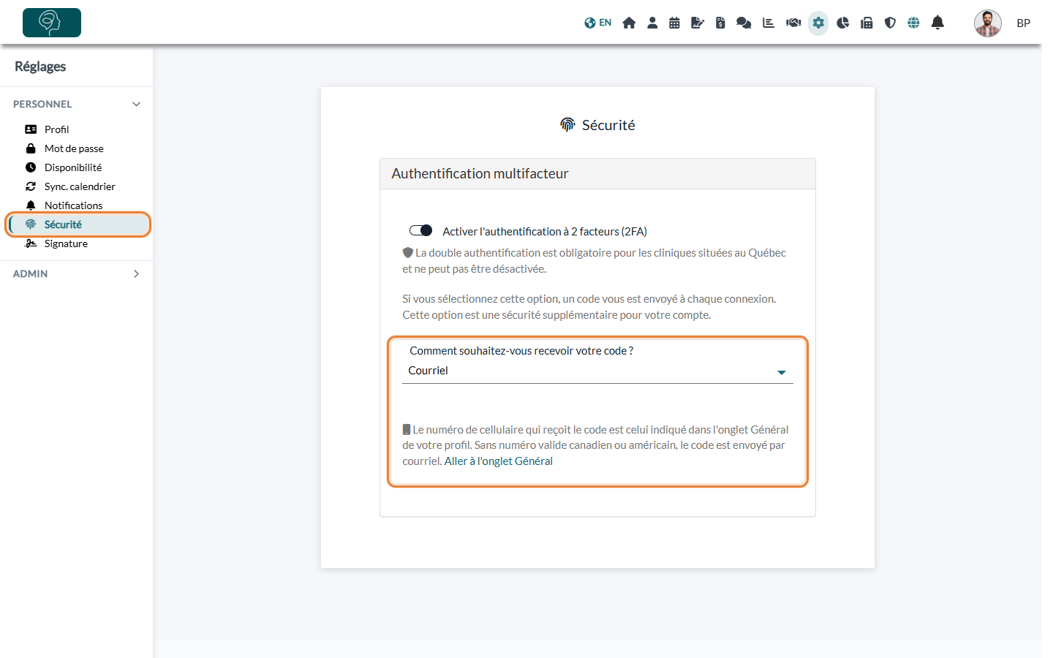Open the shield icon in top bar
Image resolution: width=1053 pixels, height=658 pixels.
click(x=890, y=23)
